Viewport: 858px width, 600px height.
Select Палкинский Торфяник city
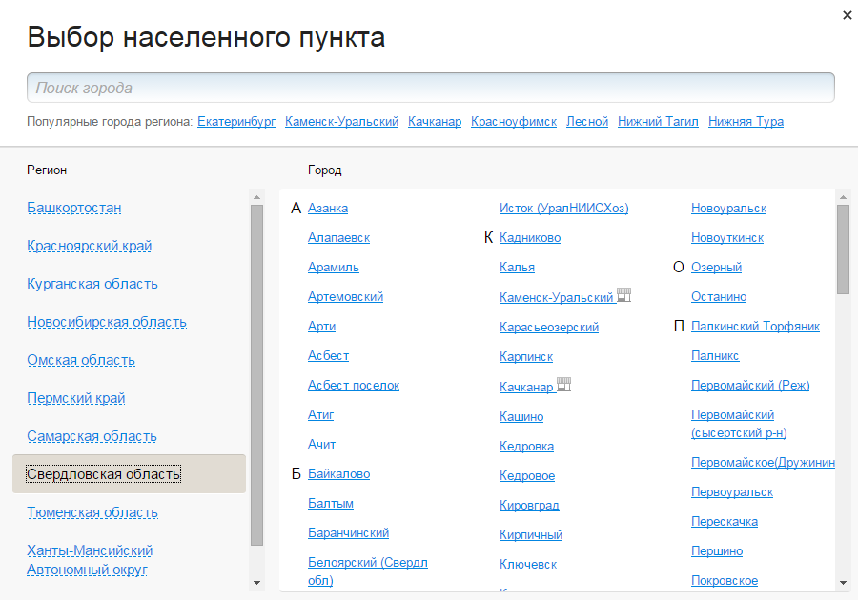point(754,326)
